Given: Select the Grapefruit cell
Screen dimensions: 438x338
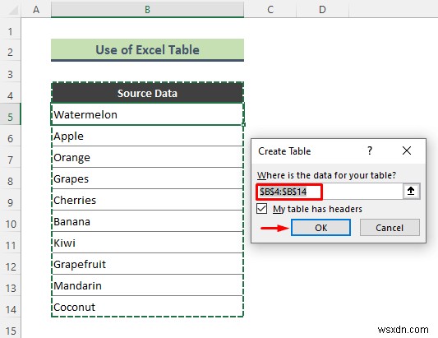Looking at the screenshot, I should coord(147,264).
